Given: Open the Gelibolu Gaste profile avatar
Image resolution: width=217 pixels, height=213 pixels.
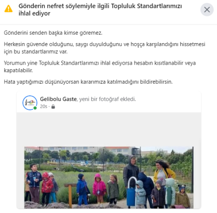Looking at the screenshot, I should click(x=30, y=103).
